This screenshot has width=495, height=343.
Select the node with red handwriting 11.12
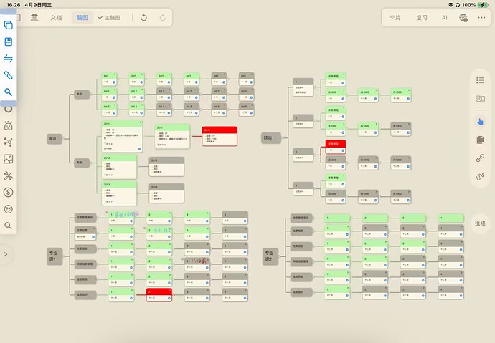click(x=197, y=264)
